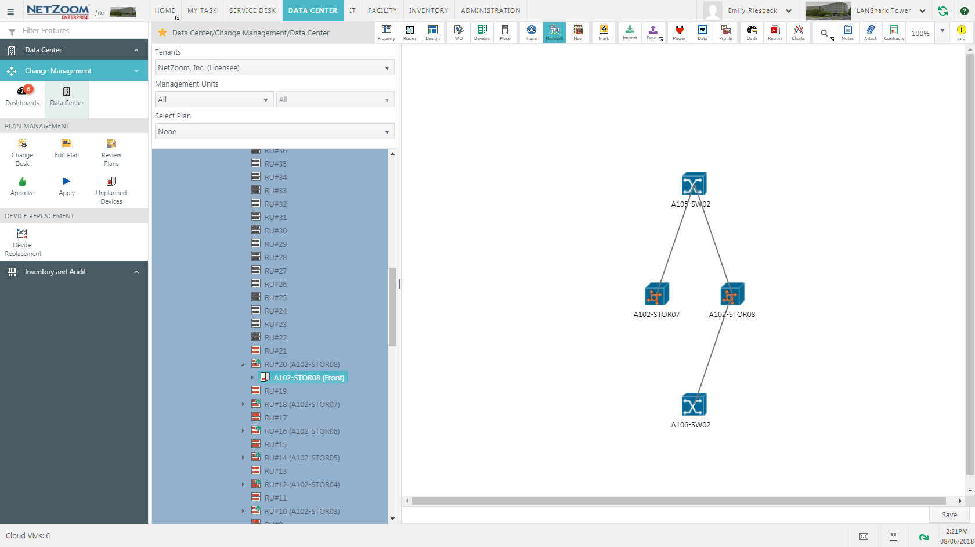Screen dimensions: 975x547
Task: Open the Design tool icon
Action: [432, 33]
